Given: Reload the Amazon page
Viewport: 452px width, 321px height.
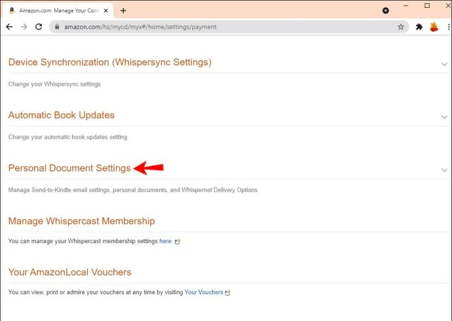Looking at the screenshot, I should pyautogui.click(x=39, y=27).
